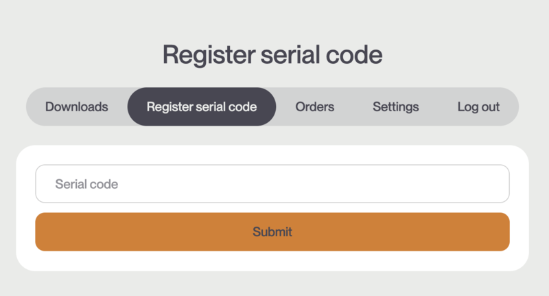Select the Downloads navigation link
549x296 pixels.
tap(77, 107)
